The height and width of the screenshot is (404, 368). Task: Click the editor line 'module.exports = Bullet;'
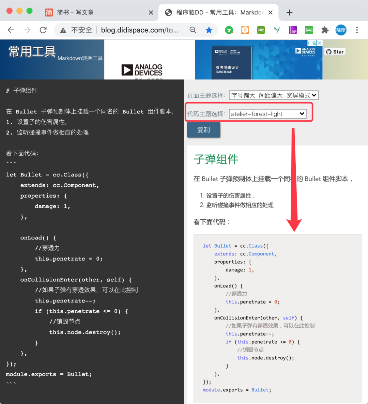[49, 374]
